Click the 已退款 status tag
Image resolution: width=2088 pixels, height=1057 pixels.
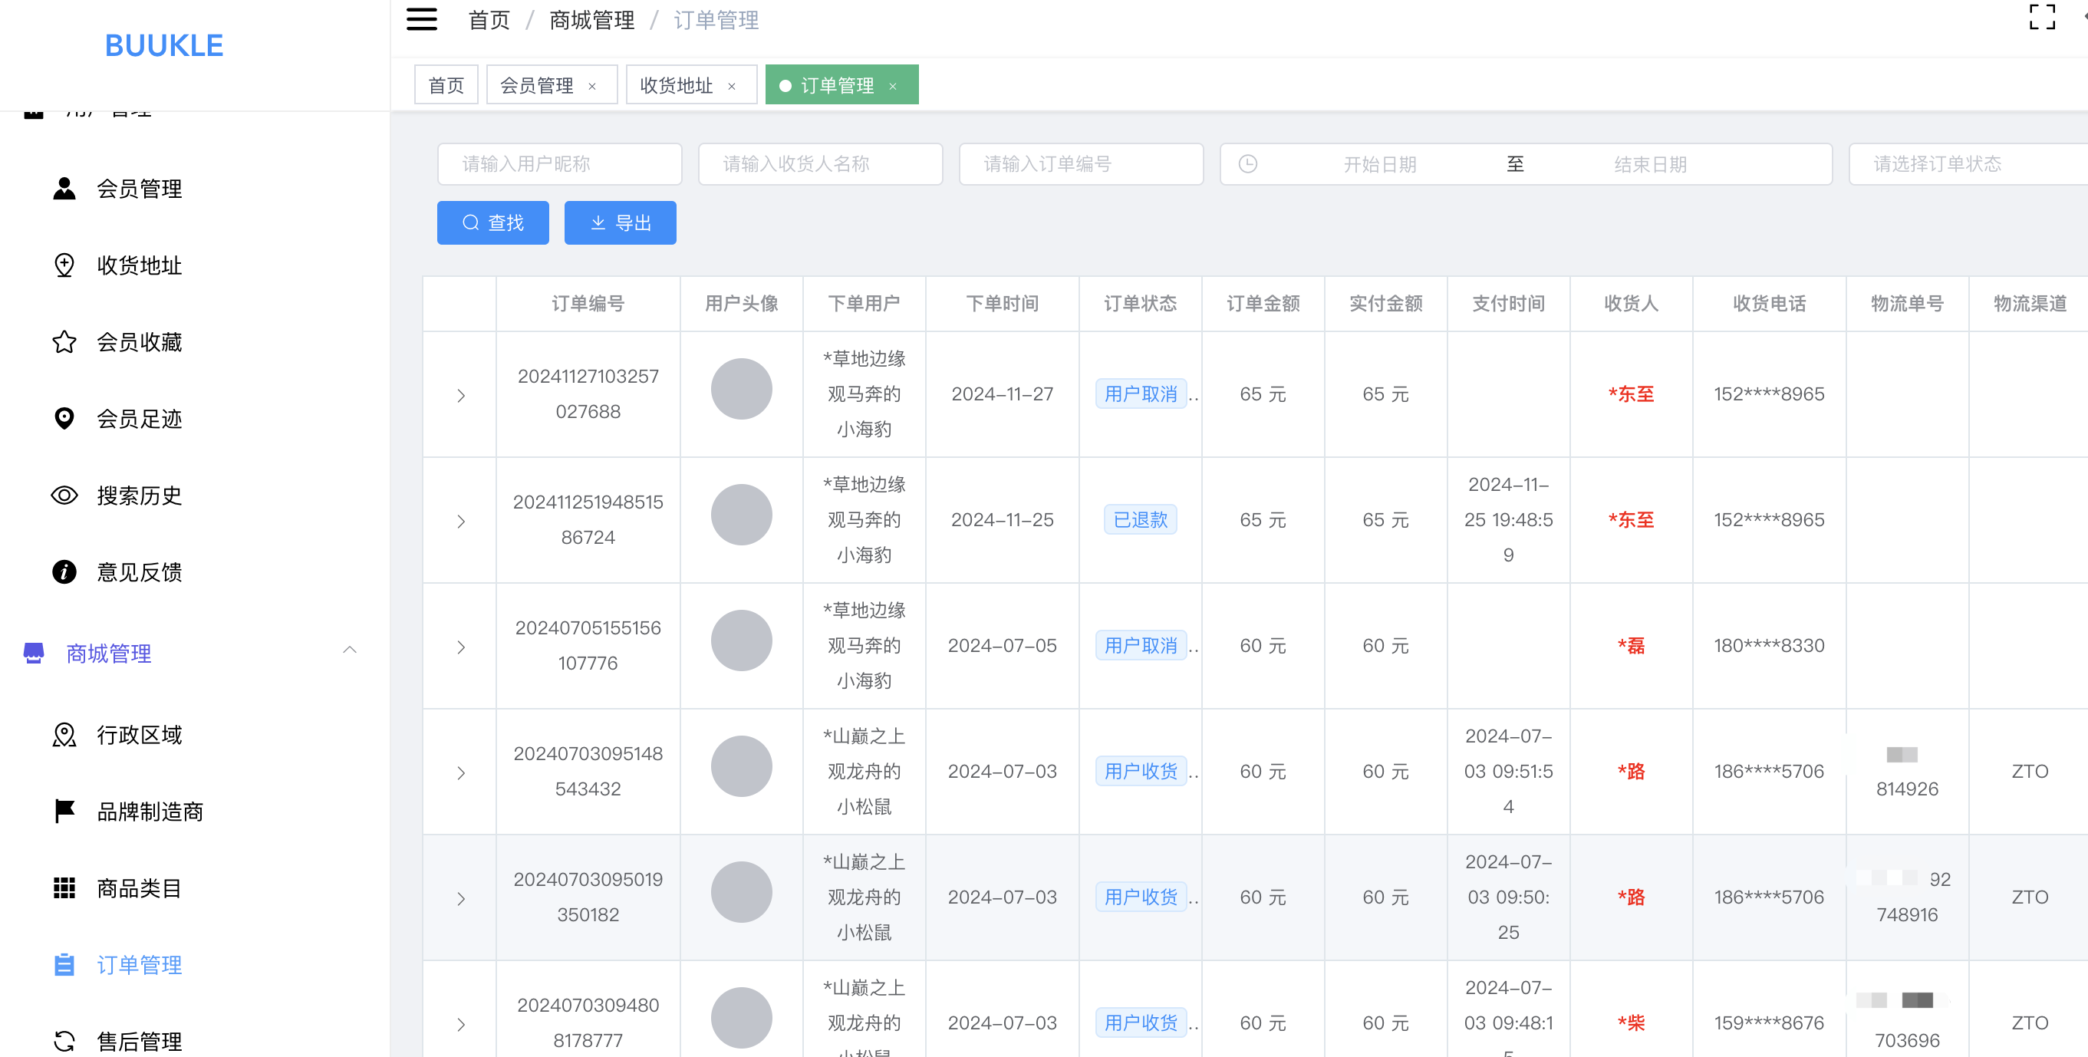(x=1140, y=519)
